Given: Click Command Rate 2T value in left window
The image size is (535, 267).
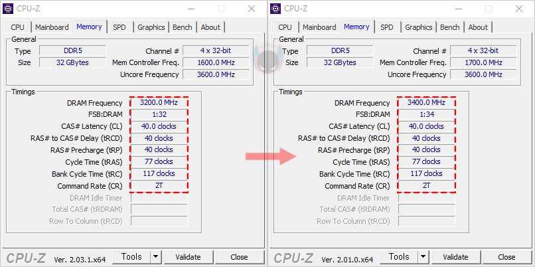Looking at the screenshot, I should click(159, 185).
